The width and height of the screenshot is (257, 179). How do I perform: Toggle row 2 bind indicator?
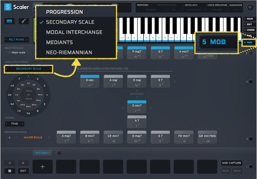(251, 81)
